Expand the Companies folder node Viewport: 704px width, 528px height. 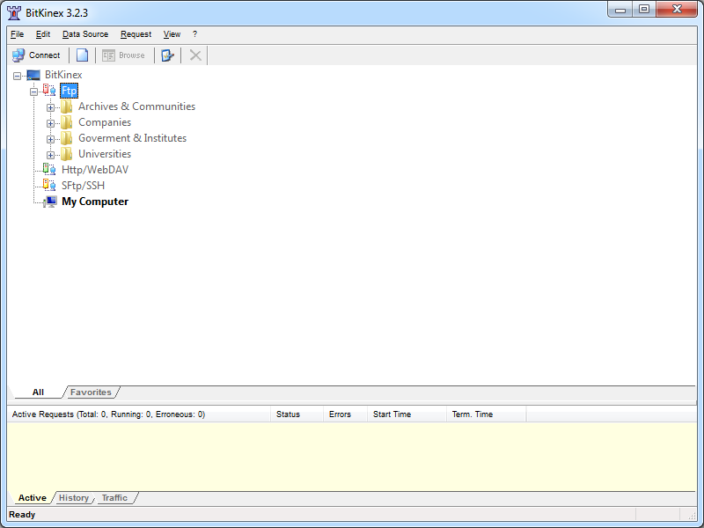point(50,123)
